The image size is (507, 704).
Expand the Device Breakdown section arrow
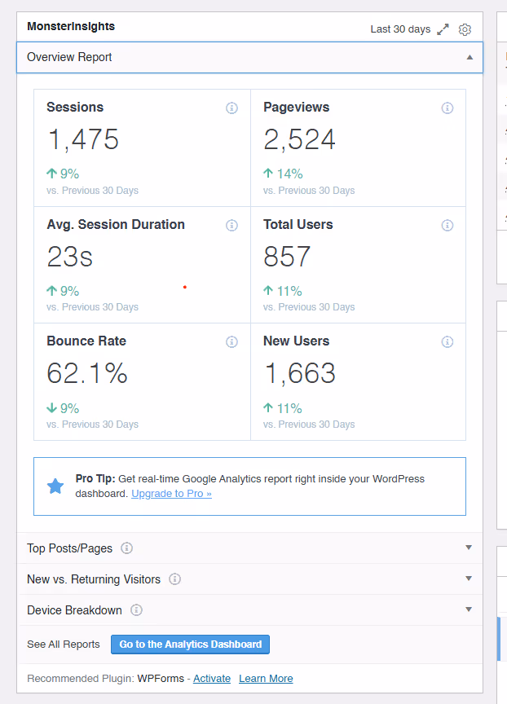coord(469,609)
